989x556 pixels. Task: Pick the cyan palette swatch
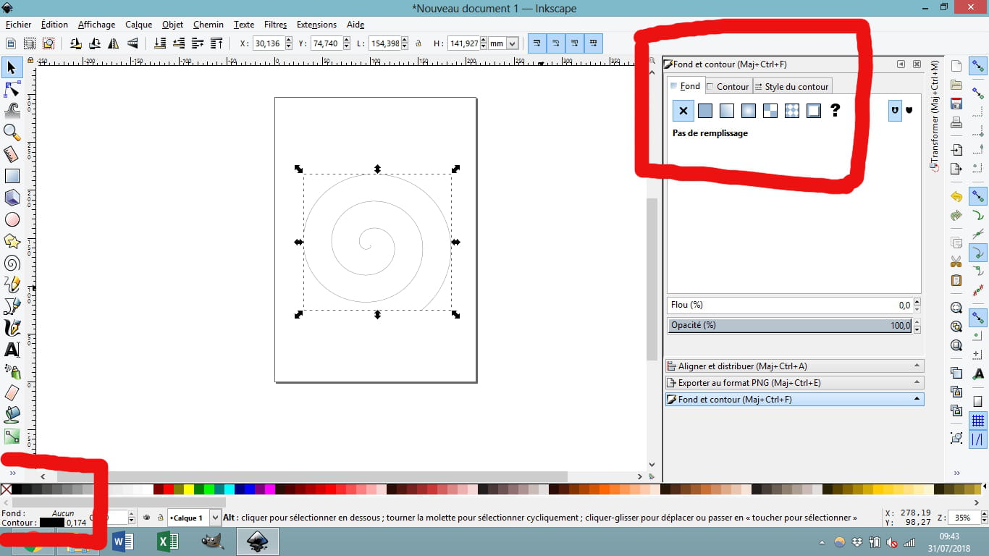coord(229,490)
